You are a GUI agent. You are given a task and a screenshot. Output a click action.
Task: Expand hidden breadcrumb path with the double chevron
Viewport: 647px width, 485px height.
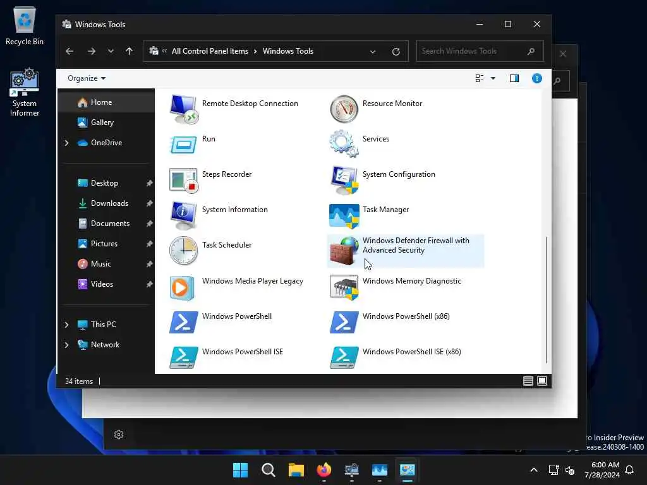click(x=164, y=51)
